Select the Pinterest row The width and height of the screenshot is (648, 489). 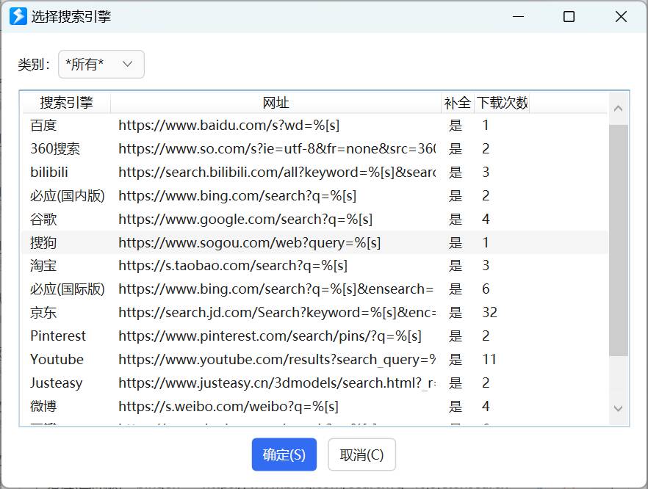coord(315,336)
